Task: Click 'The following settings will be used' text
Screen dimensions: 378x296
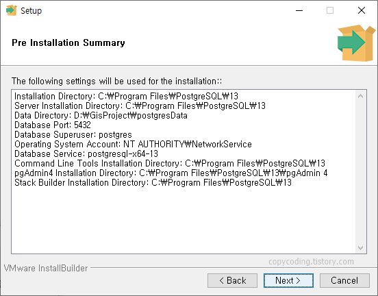Action: coord(116,82)
